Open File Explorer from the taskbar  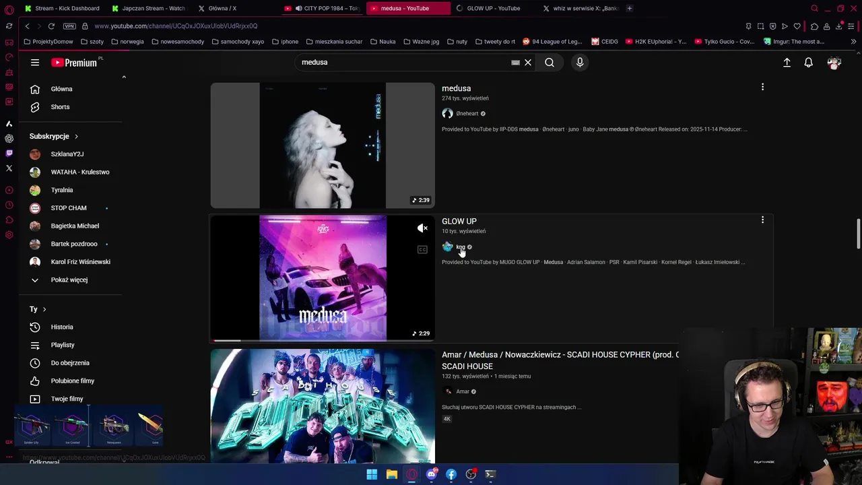391,474
